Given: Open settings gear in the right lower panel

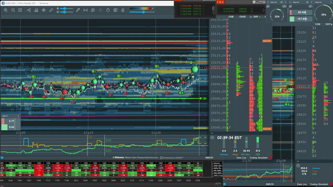Looking at the screenshot, I should [x=298, y=165].
